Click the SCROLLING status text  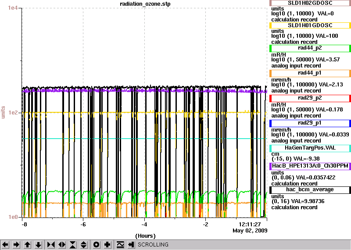click(x=153, y=245)
